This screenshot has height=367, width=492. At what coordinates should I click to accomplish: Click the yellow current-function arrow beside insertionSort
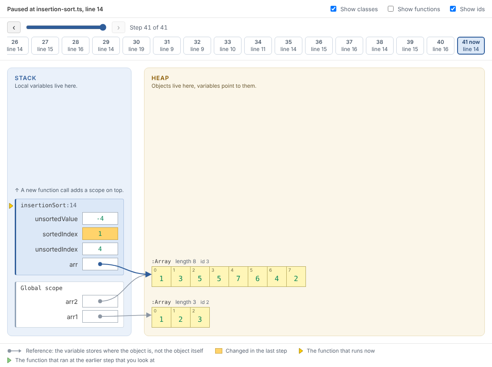click(11, 206)
